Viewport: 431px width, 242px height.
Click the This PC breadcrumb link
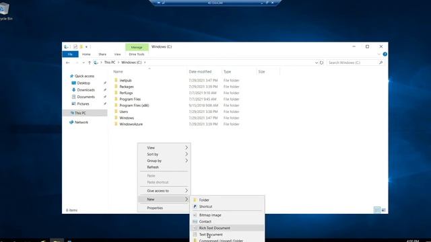pos(110,63)
